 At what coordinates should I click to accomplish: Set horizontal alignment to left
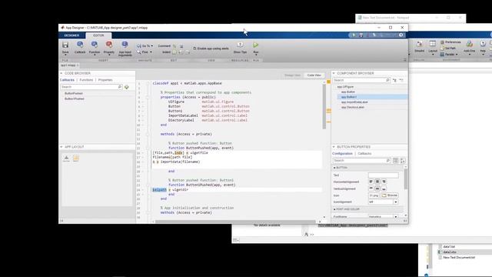[x=371, y=182]
